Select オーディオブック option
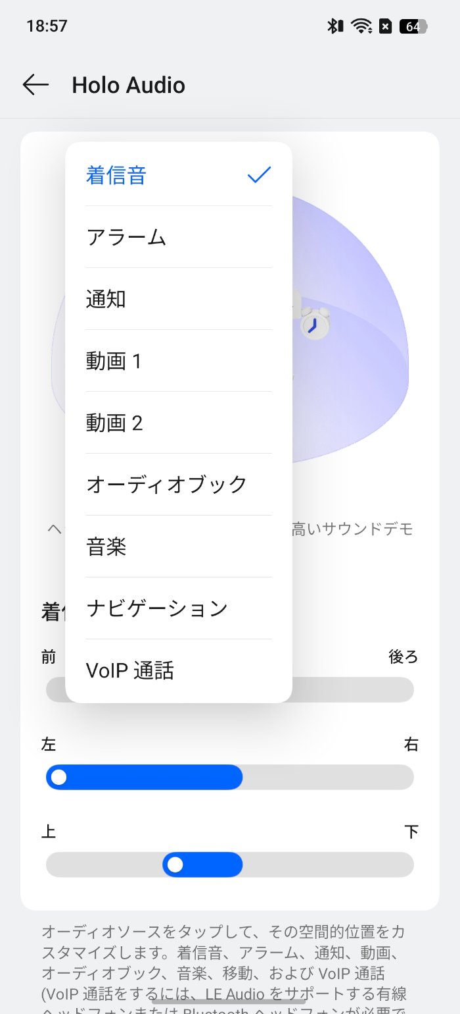The width and height of the screenshot is (460, 1014). click(x=179, y=485)
